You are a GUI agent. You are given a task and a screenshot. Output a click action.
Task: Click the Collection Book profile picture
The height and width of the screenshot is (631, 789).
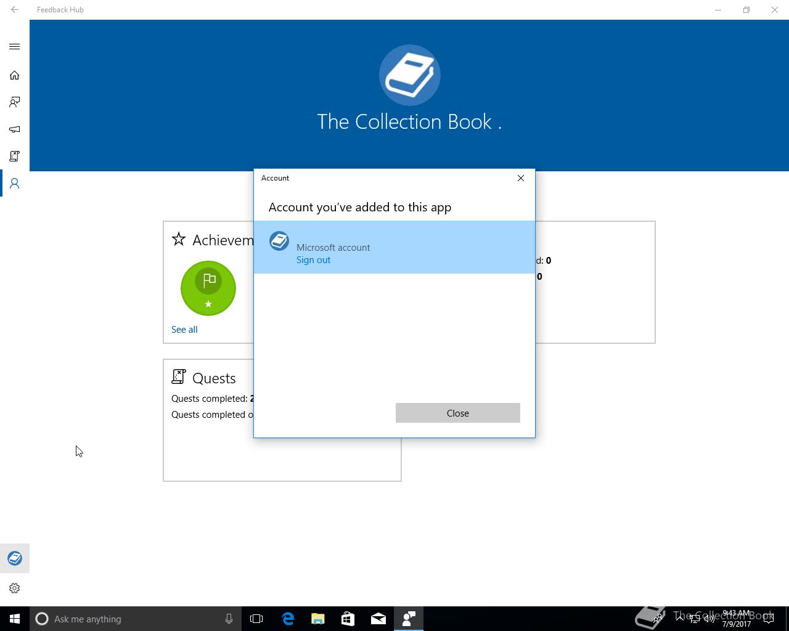(x=410, y=75)
